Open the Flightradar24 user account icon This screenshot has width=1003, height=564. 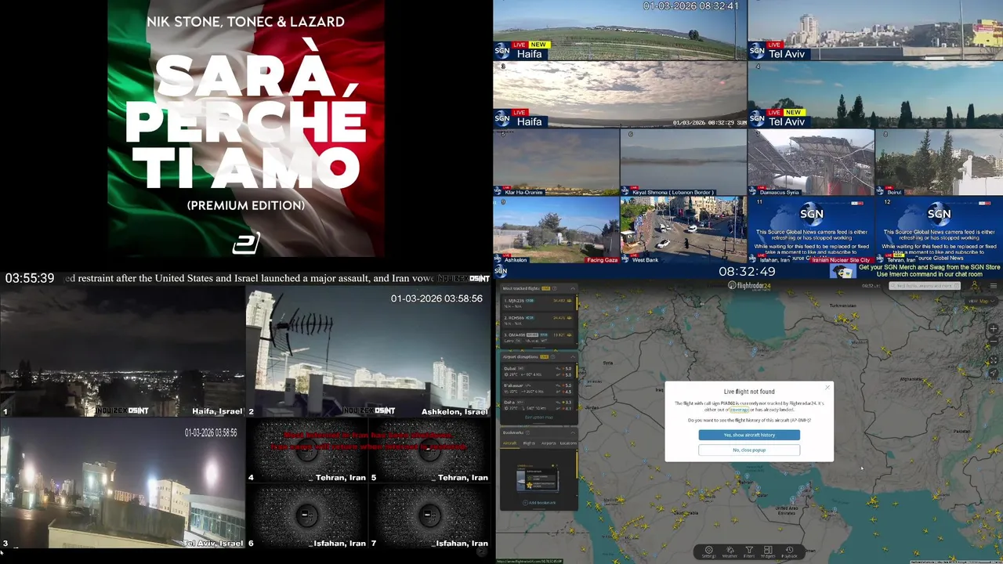pos(974,285)
